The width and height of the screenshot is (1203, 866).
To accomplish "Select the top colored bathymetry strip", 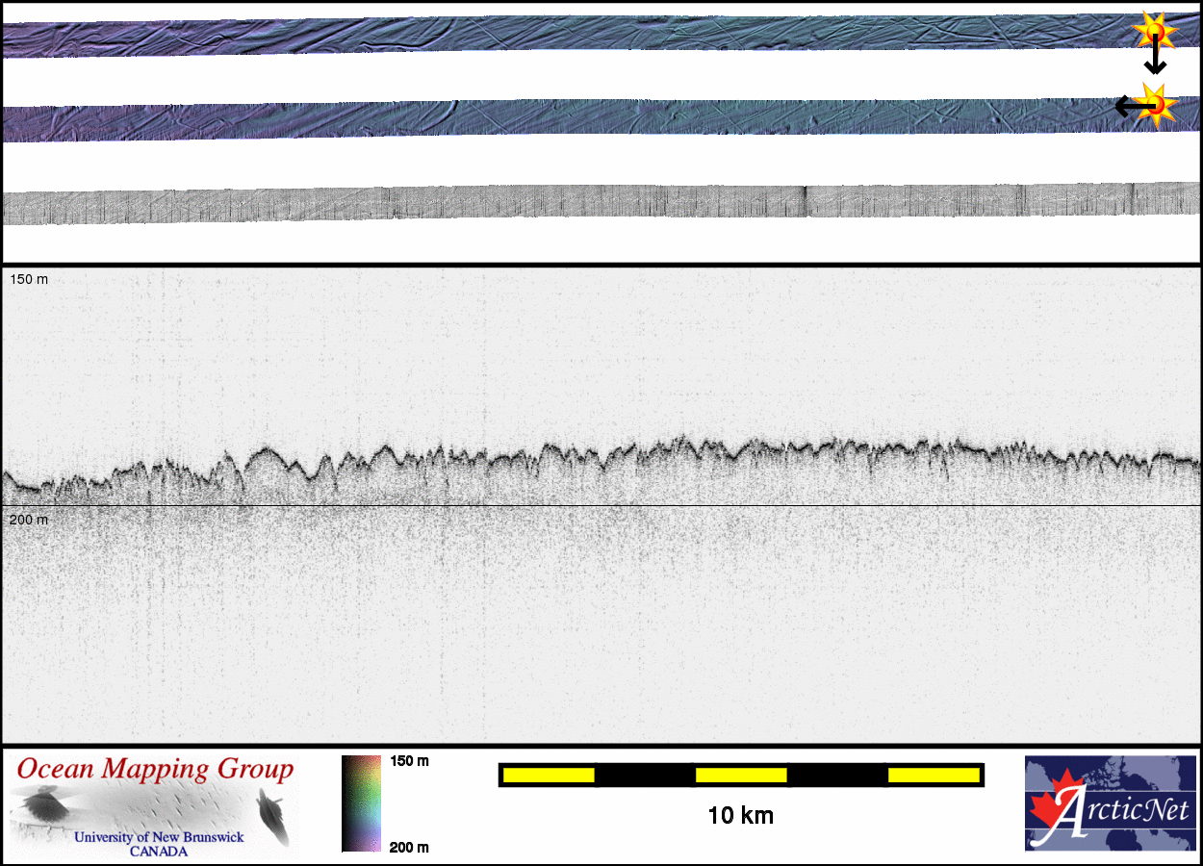I will (577, 36).
